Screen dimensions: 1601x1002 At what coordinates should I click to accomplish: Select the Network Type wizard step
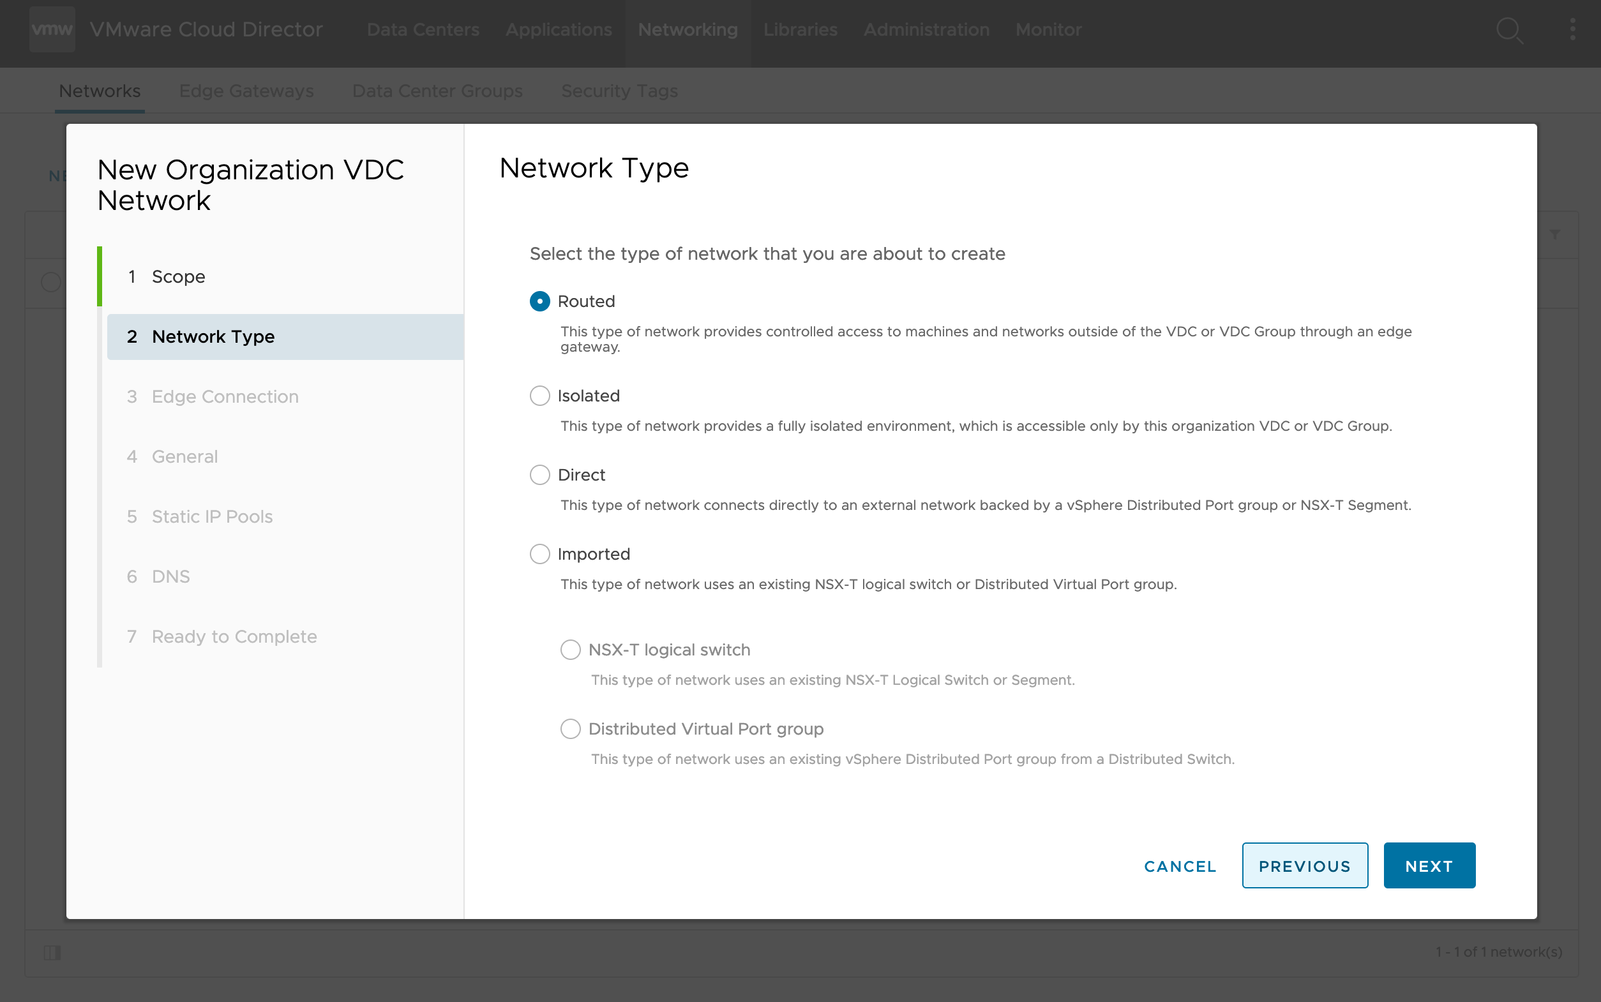(x=213, y=336)
